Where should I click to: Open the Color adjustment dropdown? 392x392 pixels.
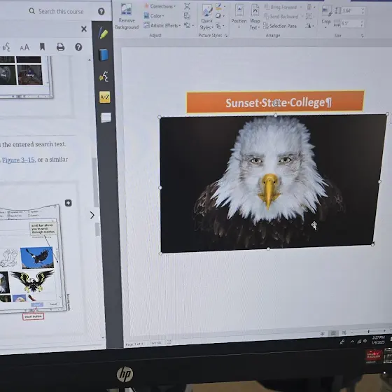(x=154, y=16)
